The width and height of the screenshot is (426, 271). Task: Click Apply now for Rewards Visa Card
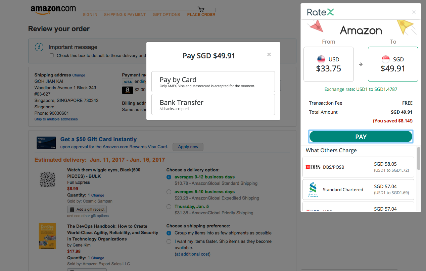[x=188, y=147]
